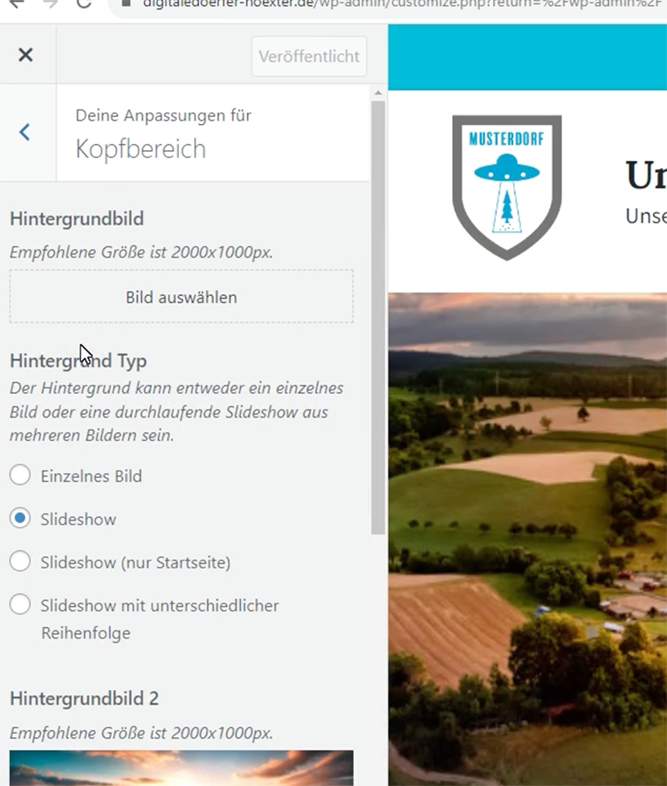667x786 pixels.
Task: Click the site title in the preview header
Action: (646, 176)
